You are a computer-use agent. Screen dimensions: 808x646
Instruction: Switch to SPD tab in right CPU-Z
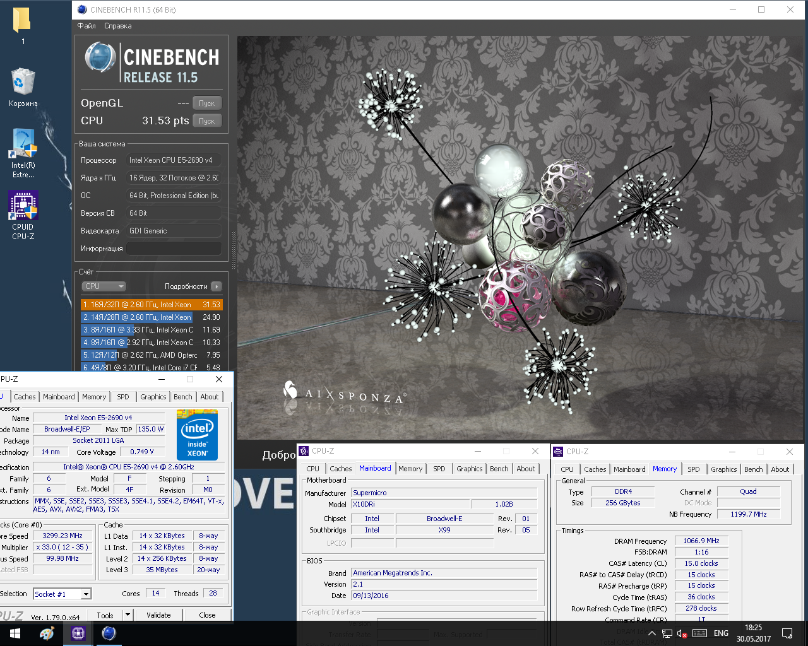click(694, 469)
